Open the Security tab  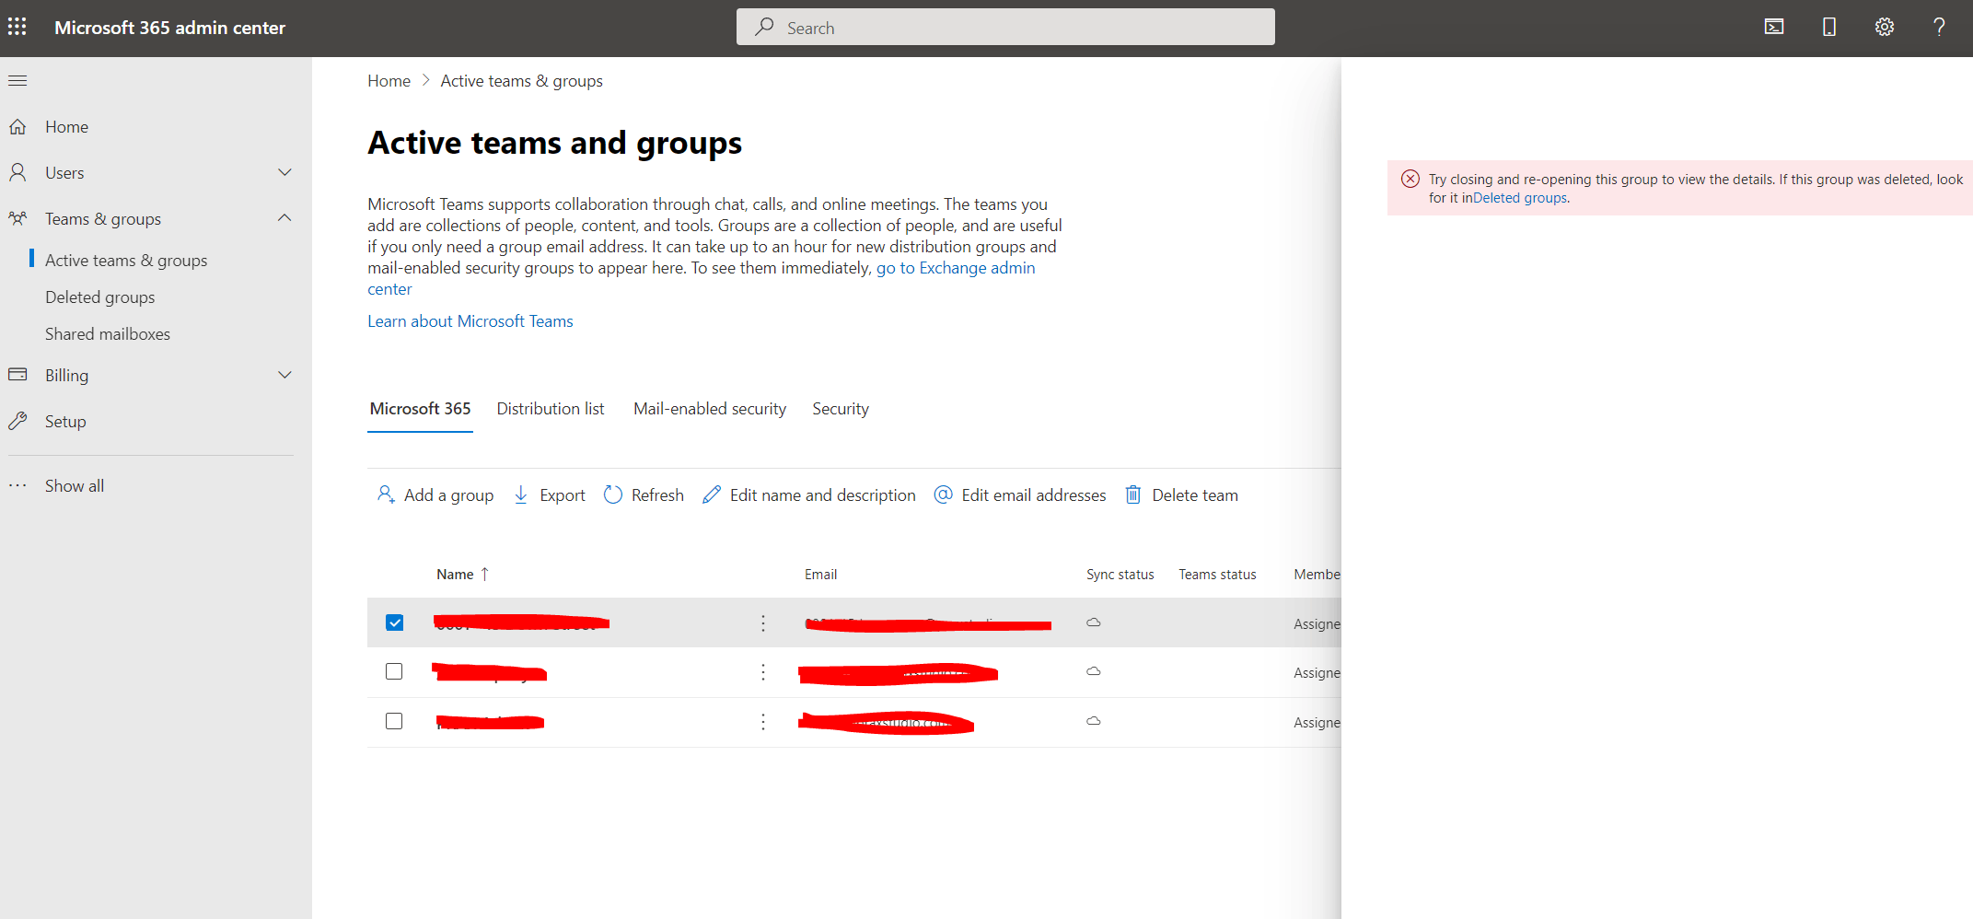tap(841, 409)
